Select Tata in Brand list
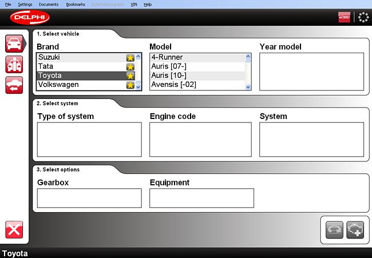 click(86, 66)
